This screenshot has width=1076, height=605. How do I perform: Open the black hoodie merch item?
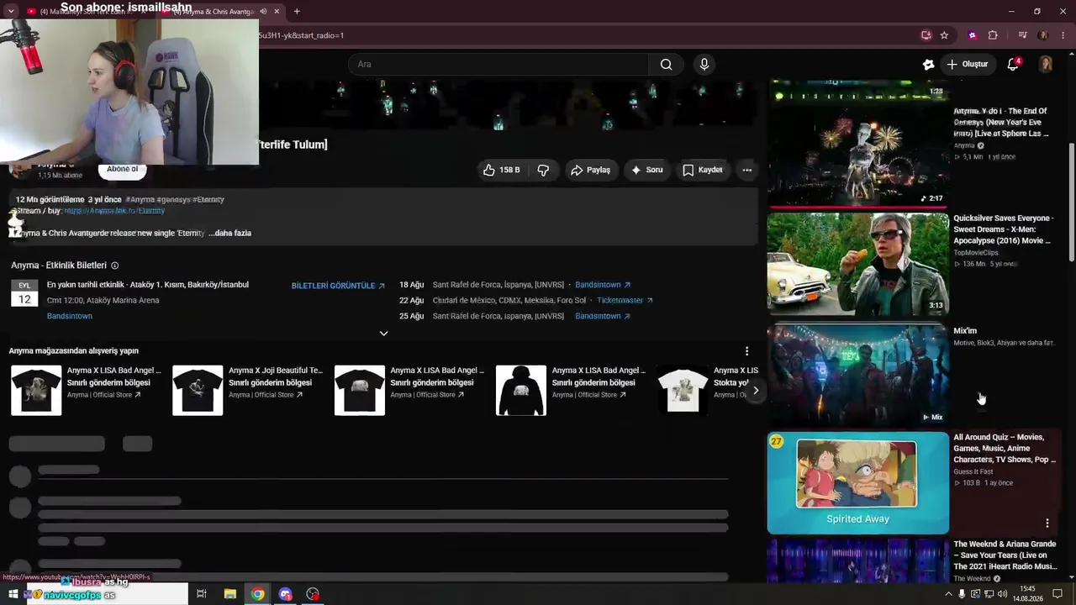pos(521,390)
